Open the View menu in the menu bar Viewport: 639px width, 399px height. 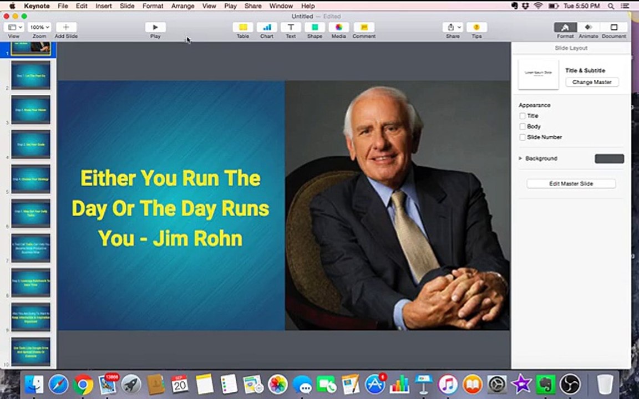click(x=209, y=6)
